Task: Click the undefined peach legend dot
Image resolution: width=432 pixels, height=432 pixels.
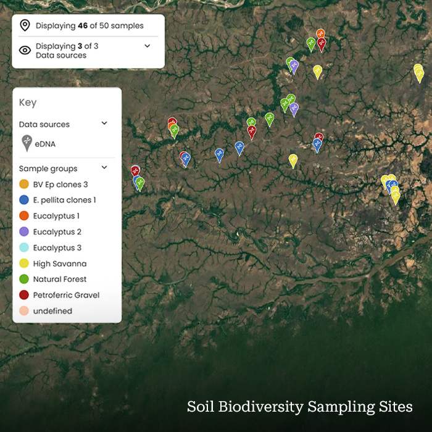Action: [24, 311]
